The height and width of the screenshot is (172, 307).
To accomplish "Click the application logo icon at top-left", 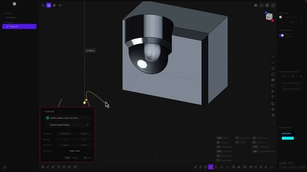I will 14,4.
